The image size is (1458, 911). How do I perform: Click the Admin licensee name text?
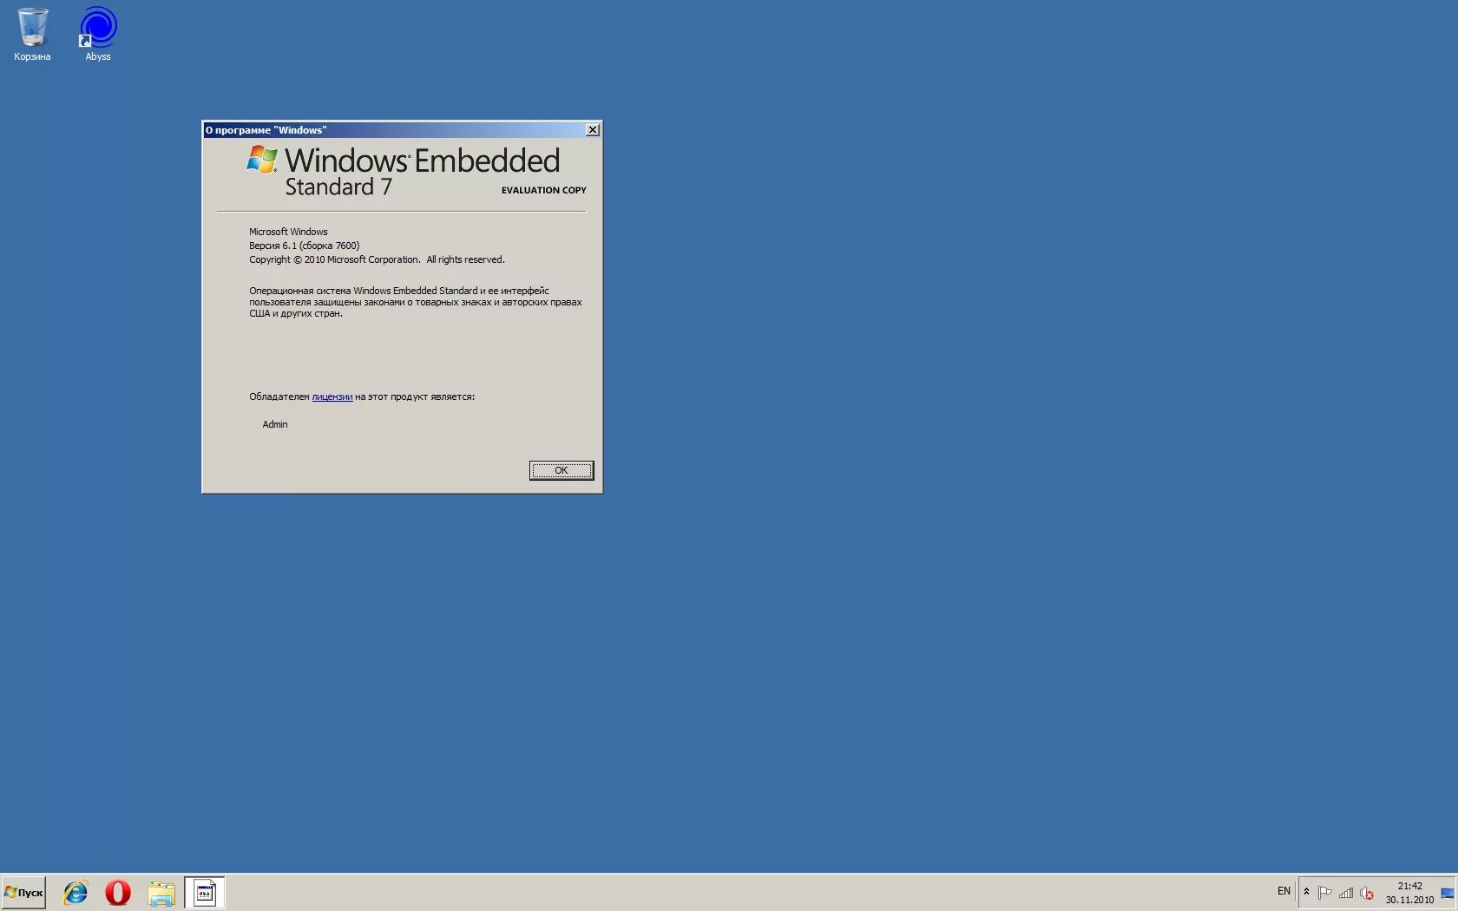275,424
